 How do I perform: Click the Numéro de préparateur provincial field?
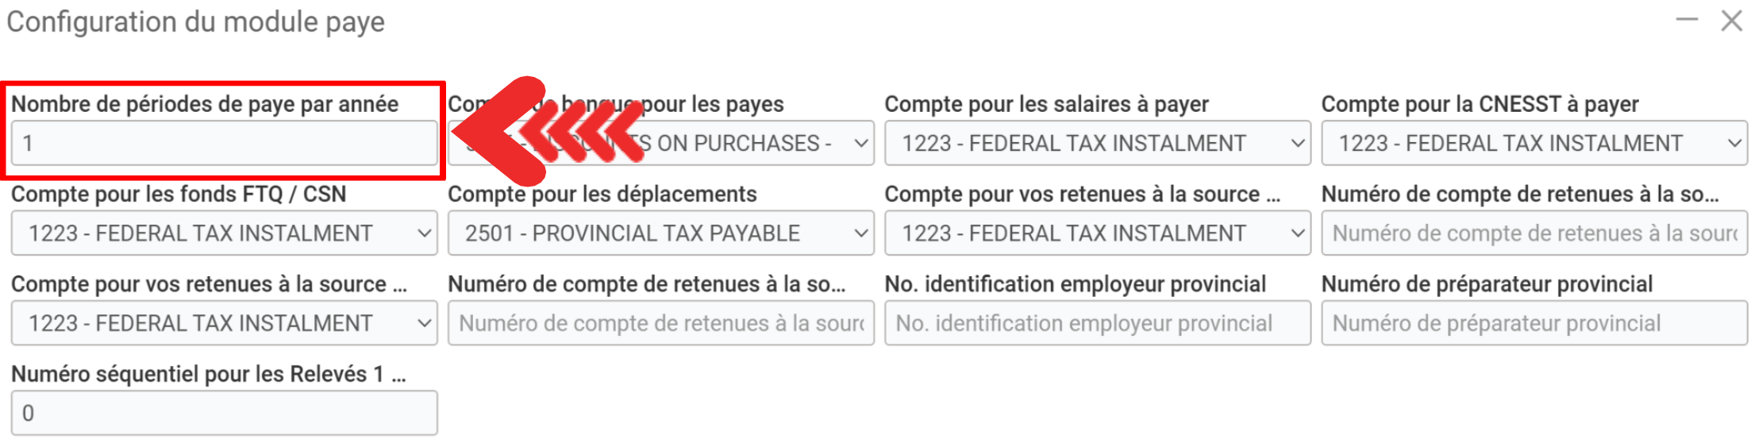click(x=1534, y=323)
